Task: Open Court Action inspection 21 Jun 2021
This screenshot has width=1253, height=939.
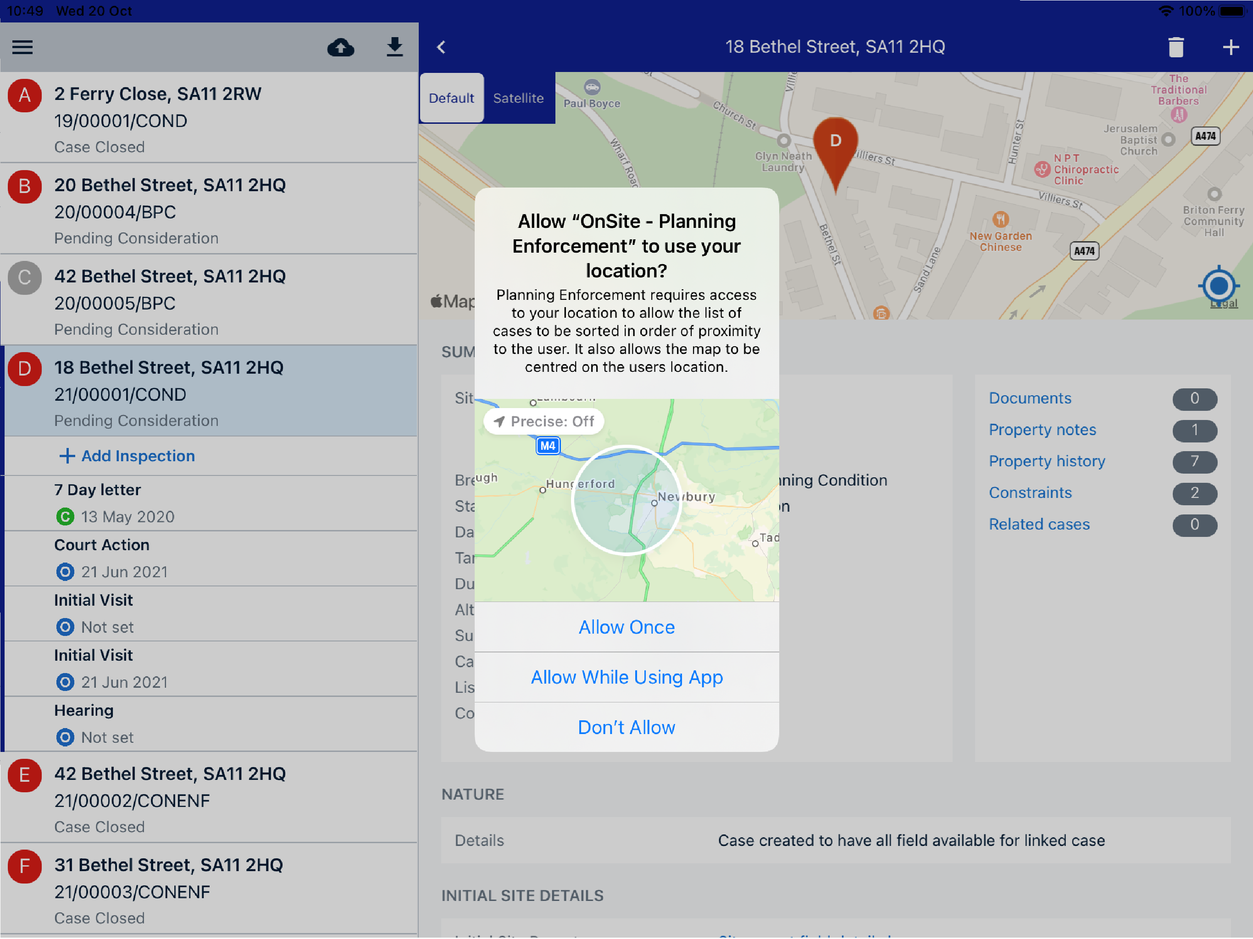Action: 211,558
